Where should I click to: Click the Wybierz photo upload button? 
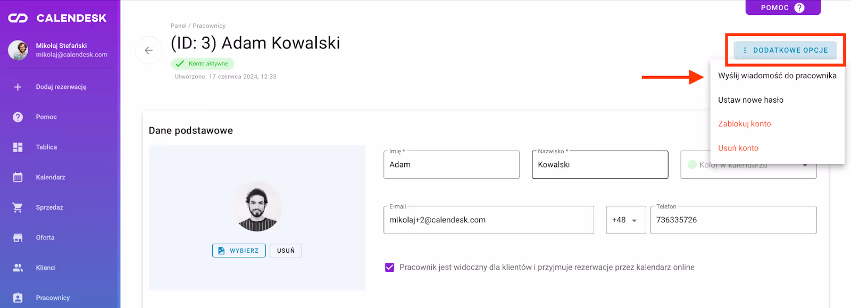point(239,250)
